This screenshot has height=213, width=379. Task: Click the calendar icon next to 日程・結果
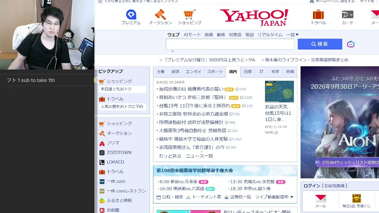tap(159, 197)
